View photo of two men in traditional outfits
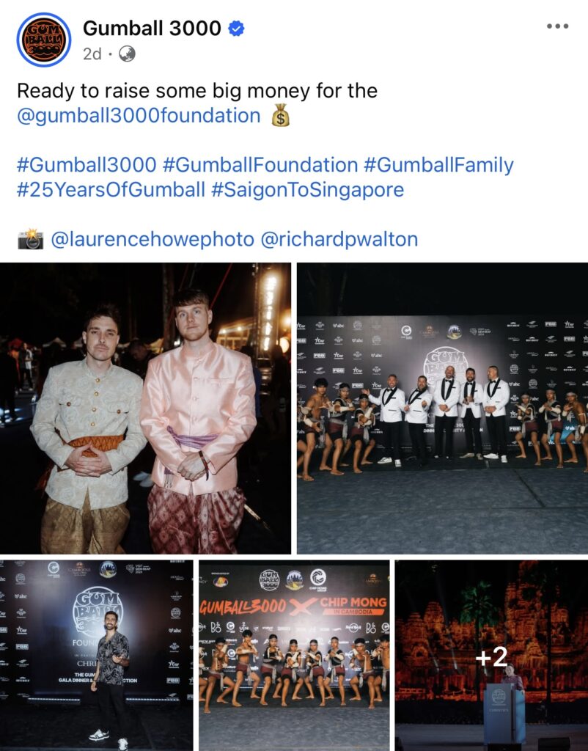The height and width of the screenshot is (751, 588). 146,409
